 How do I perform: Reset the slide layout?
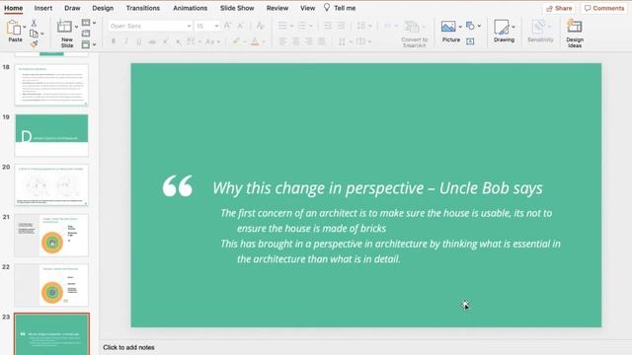pos(86,34)
